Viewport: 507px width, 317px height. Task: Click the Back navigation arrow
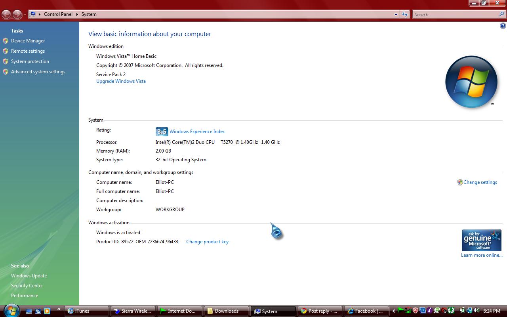[x=6, y=15]
